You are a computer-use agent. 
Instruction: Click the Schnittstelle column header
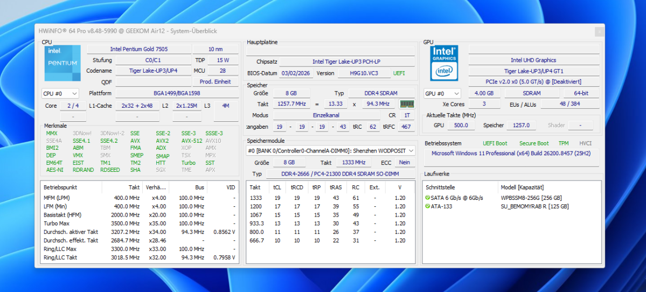[461, 187]
